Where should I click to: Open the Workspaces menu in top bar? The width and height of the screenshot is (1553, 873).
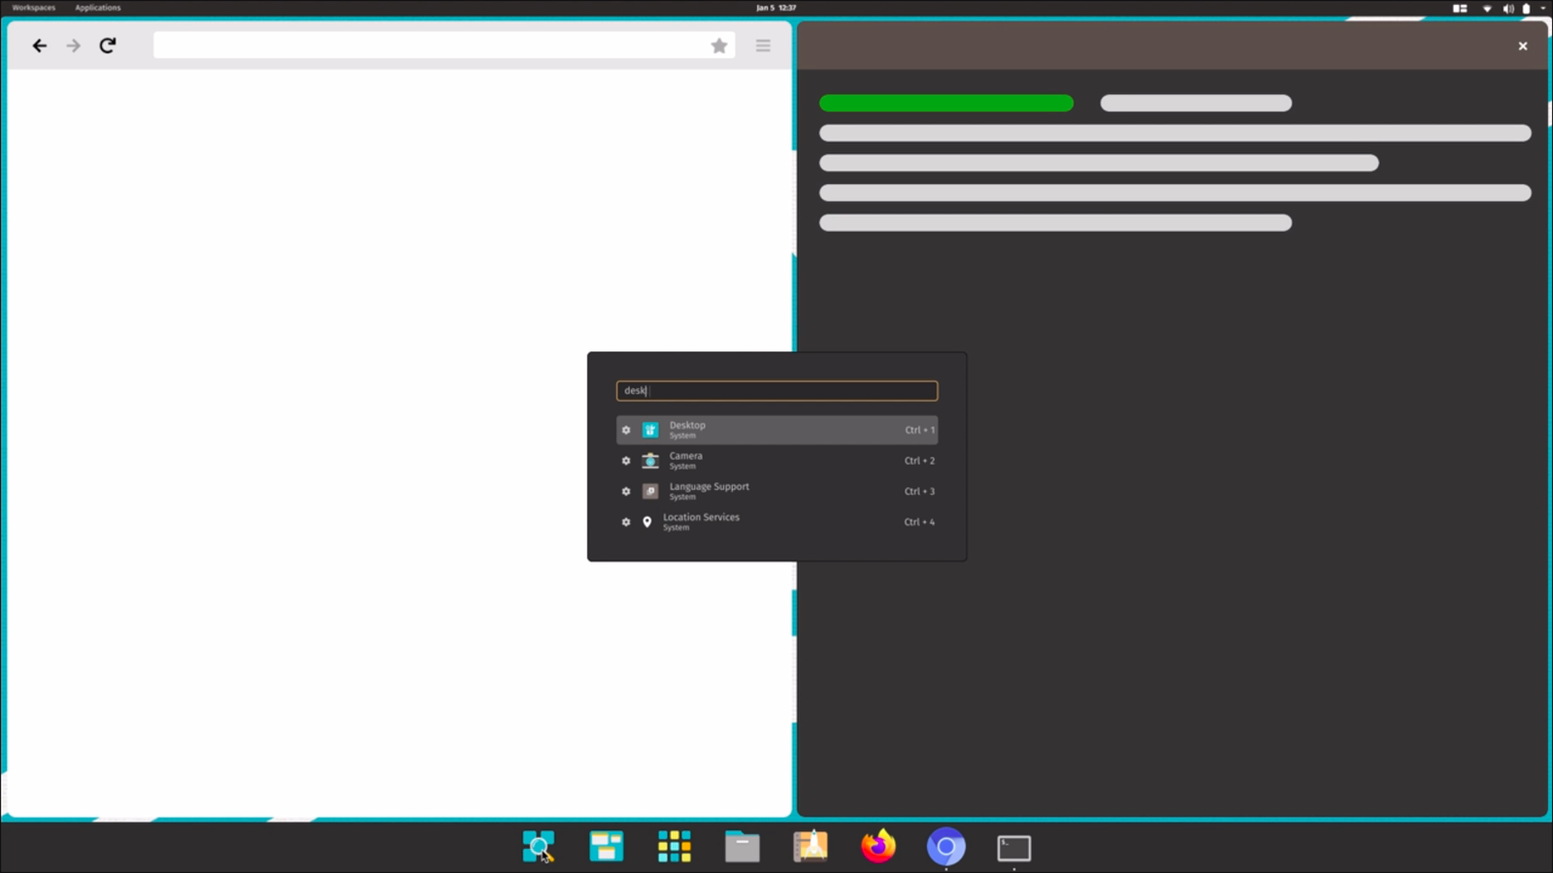click(x=34, y=8)
